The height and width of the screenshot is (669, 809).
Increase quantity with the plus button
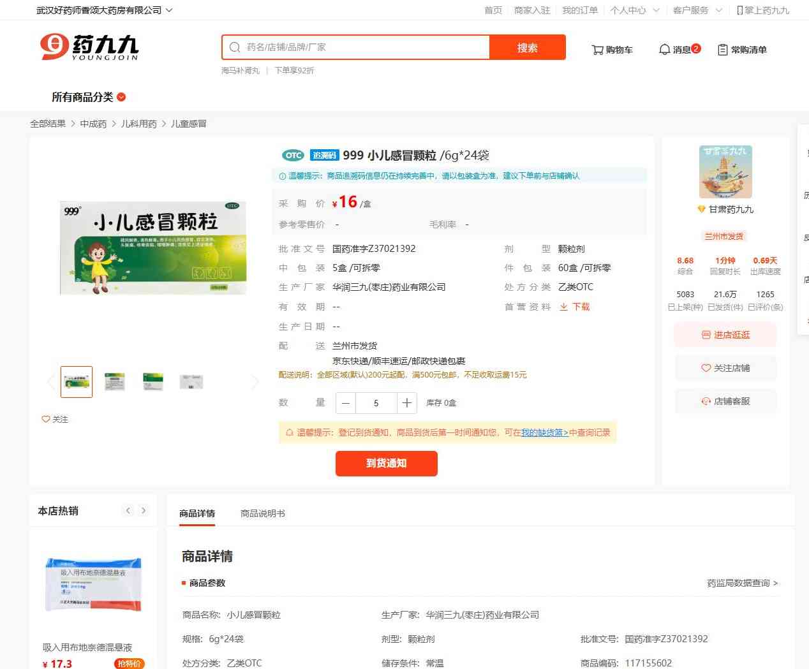click(406, 403)
